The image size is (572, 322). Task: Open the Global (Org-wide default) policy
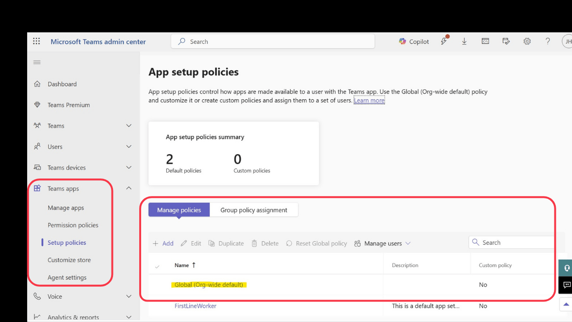[209, 285]
